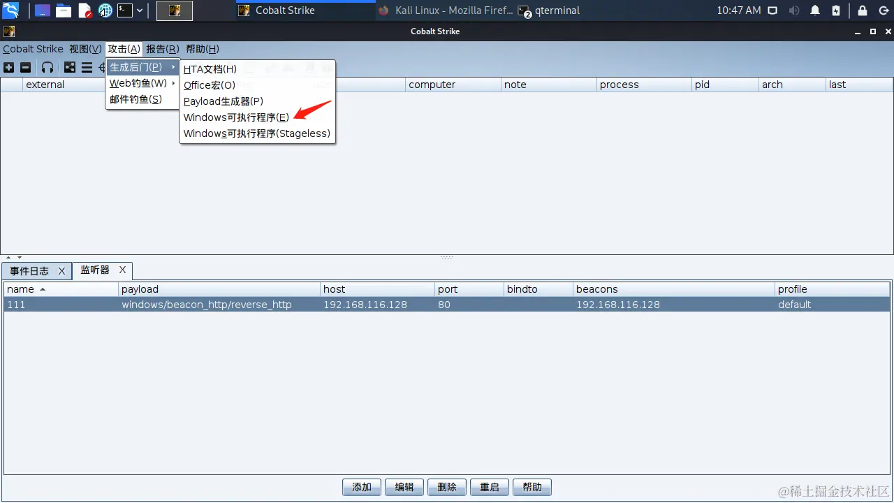Click the pivot graph view toolbar icon
Viewport: 894px width, 503px height.
(70, 67)
